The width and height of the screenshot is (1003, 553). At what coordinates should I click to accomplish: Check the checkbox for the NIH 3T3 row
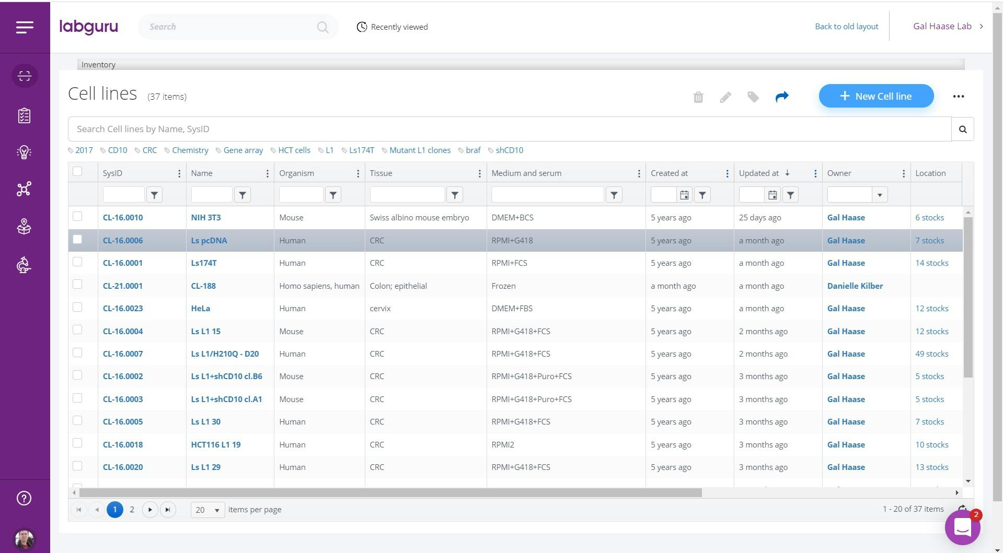[77, 217]
